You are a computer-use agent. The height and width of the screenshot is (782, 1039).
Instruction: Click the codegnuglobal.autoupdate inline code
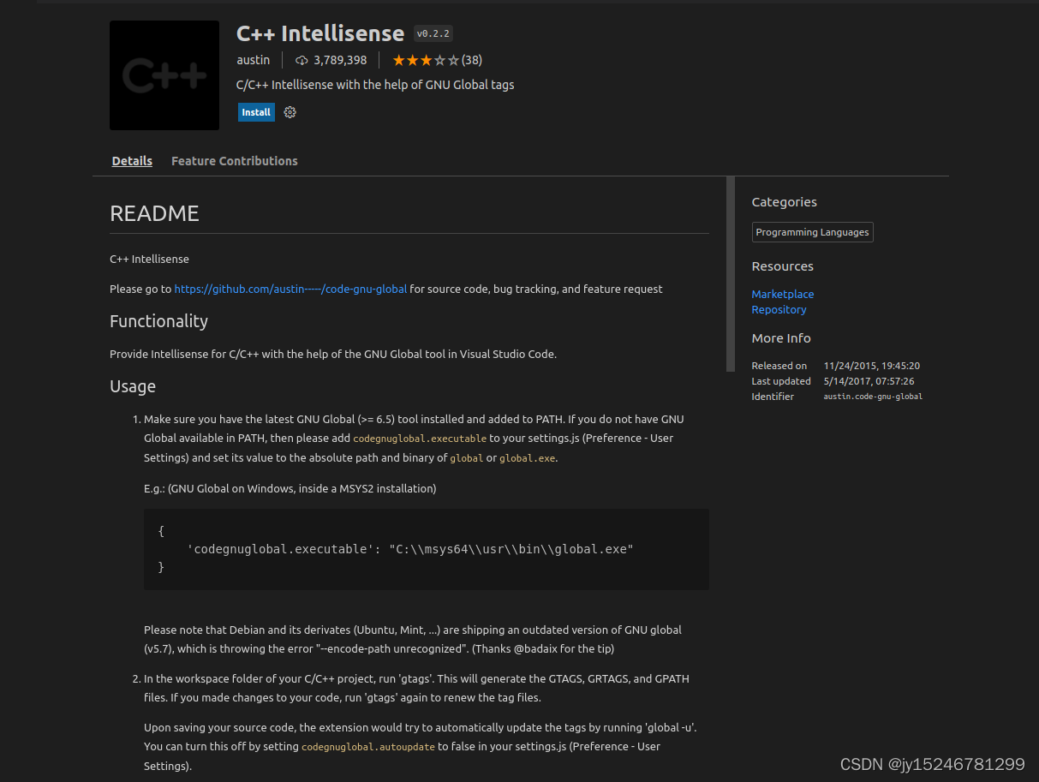(368, 747)
